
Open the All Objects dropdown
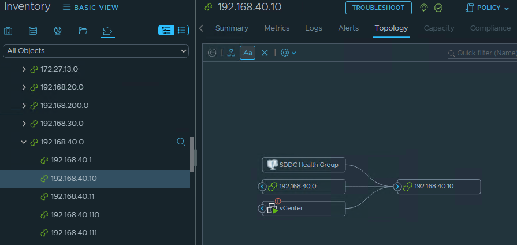[96, 51]
